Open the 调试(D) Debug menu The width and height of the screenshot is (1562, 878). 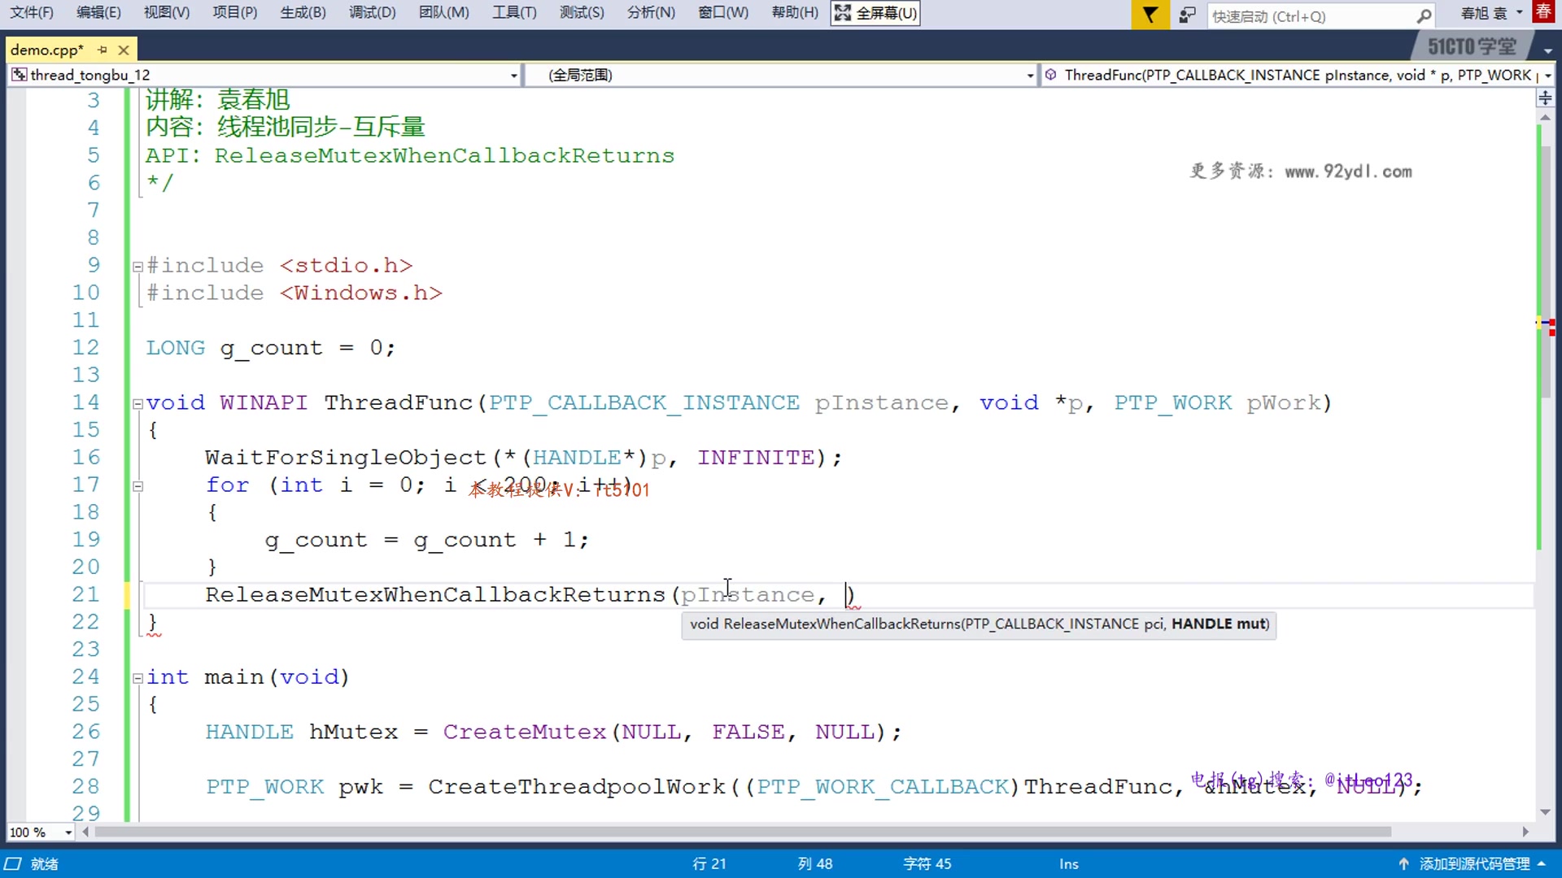[372, 13]
